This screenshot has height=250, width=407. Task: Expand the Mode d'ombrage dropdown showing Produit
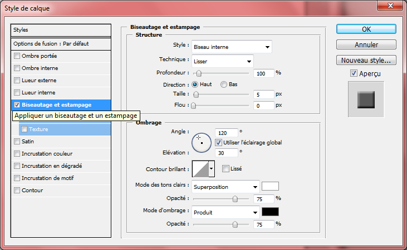[x=225, y=212]
